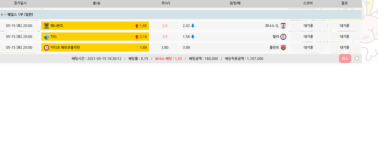The height and width of the screenshot is (168, 378).
Task: Click the 웨일스 1부 [일반] league header row
Action: [181, 15]
